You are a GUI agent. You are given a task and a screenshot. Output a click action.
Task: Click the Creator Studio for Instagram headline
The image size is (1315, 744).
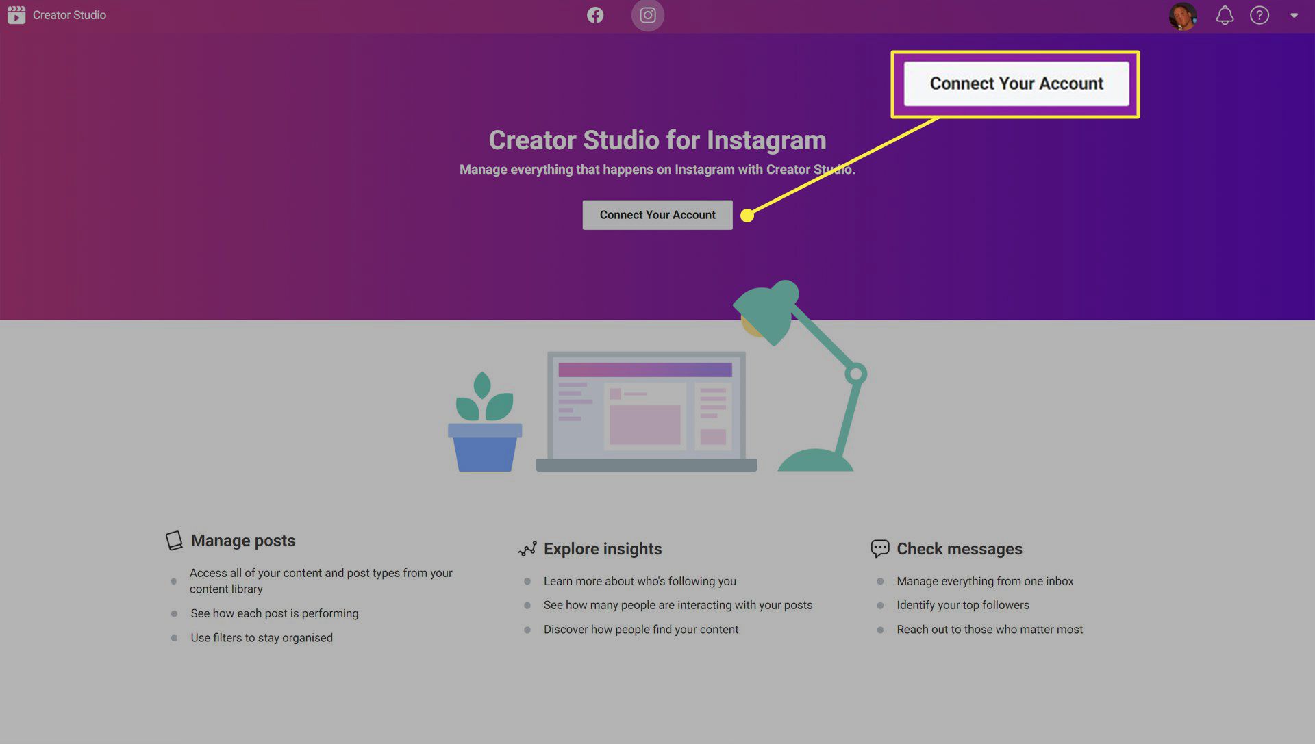coord(657,140)
